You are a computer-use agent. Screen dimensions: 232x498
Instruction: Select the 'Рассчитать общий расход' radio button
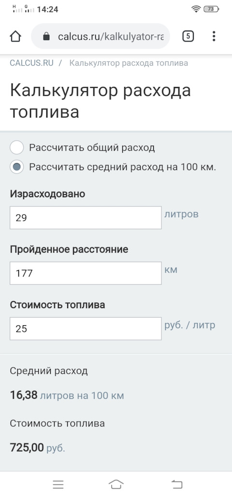[x=17, y=147]
